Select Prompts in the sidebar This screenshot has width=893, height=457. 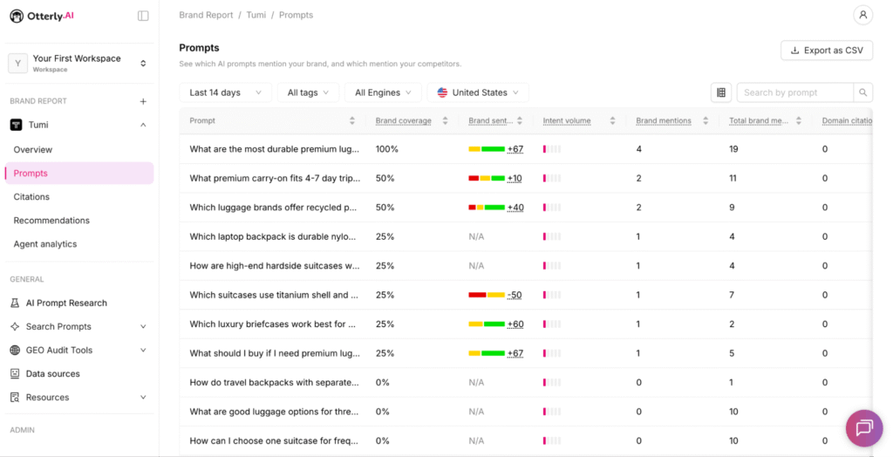(79, 174)
